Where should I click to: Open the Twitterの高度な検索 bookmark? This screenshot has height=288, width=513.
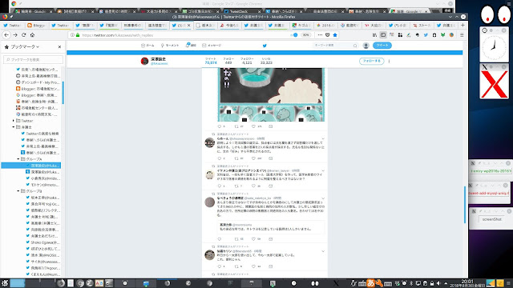coord(42,134)
